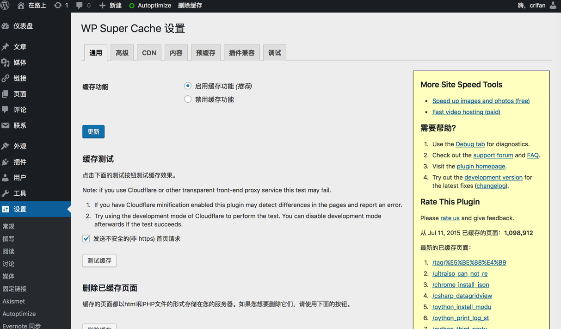Click the 工具 wrench icon

click(6, 193)
